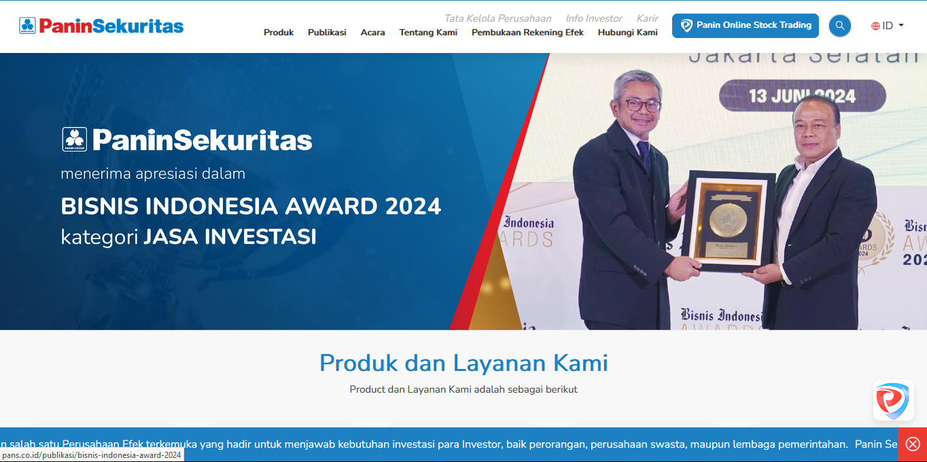Open the floating POST shield widget icon
927x462 pixels.
(x=893, y=401)
